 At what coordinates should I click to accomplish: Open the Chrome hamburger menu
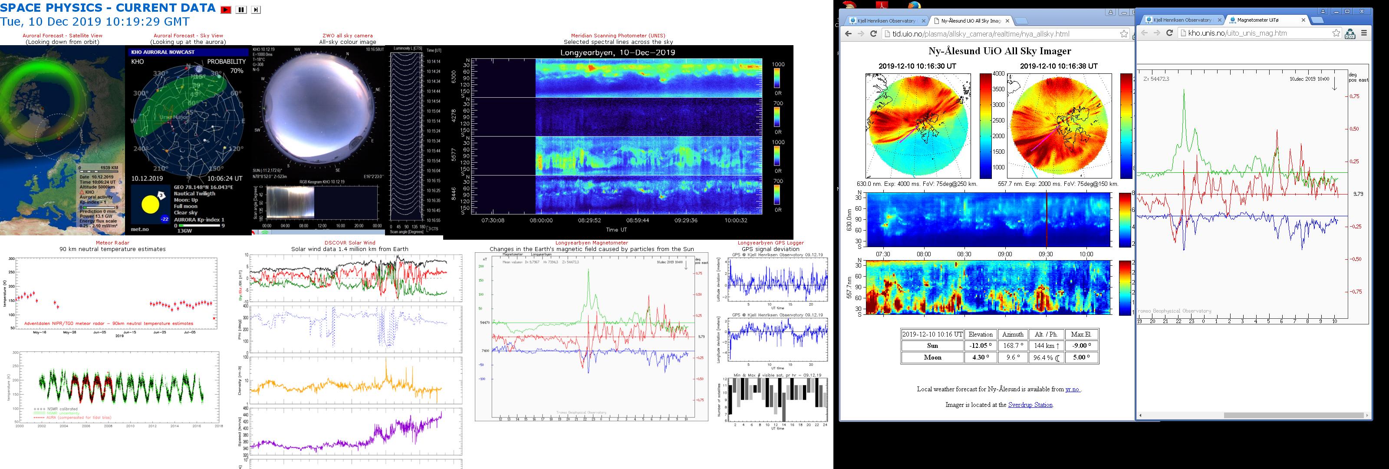1364,33
